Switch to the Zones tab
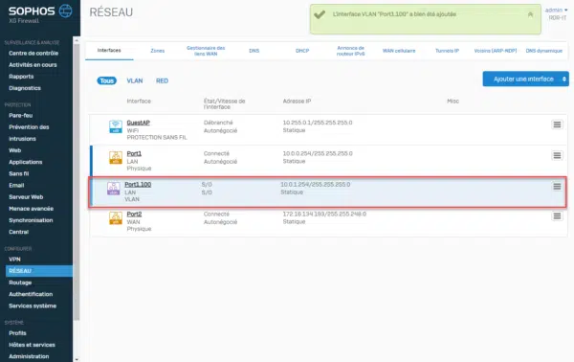 pos(158,51)
